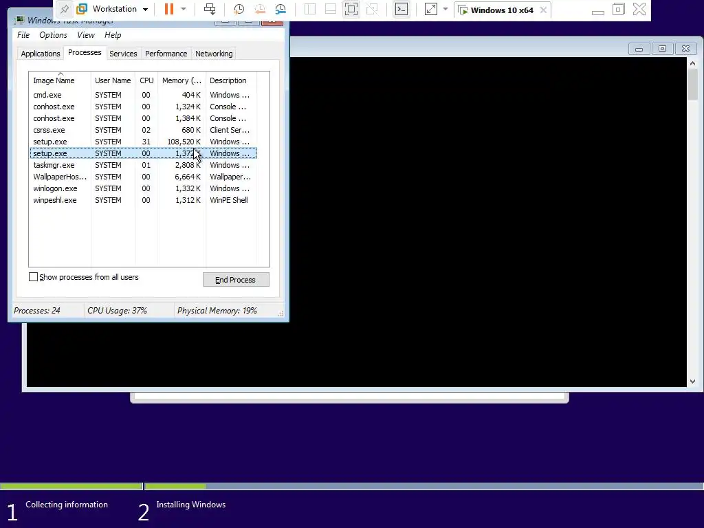
Task: Open the console view icon
Action: [401, 9]
